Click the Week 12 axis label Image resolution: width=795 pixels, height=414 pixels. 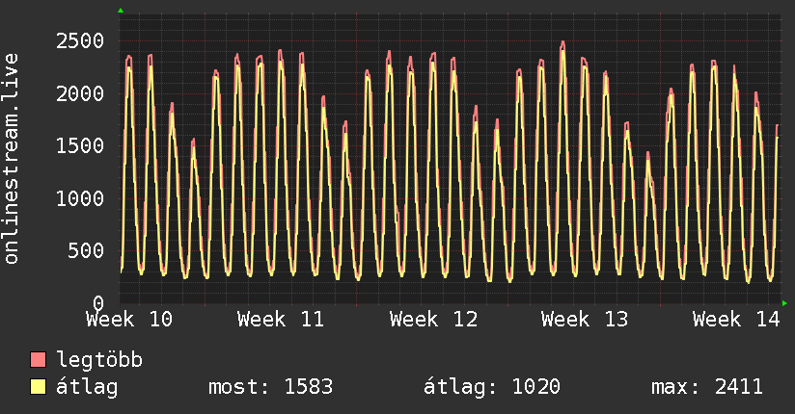(x=433, y=320)
